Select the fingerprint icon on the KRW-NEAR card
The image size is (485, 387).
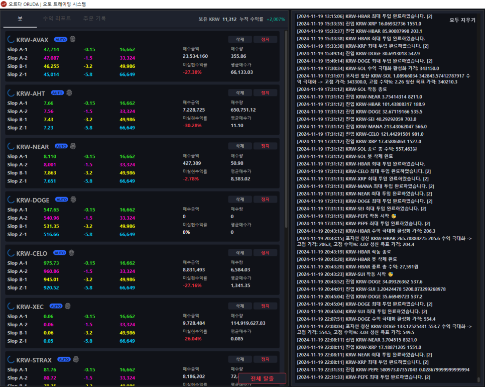tap(73, 146)
